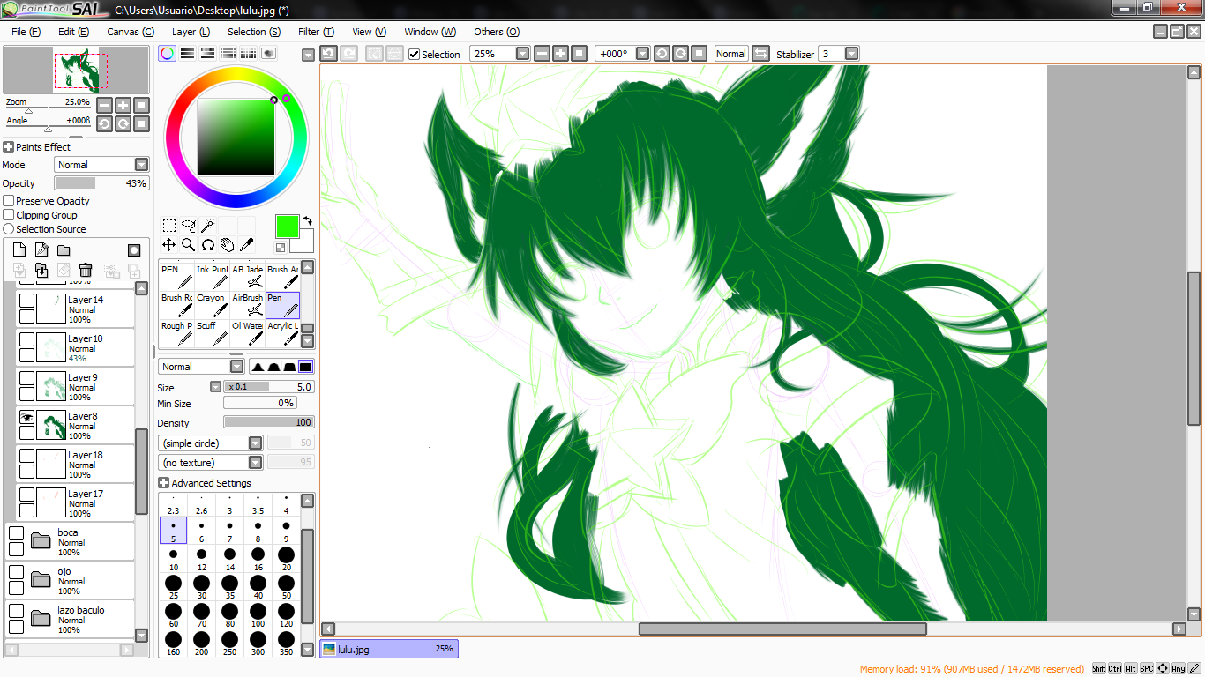1205x677 pixels.
Task: Choose the AB Jade brush
Action: [247, 277]
